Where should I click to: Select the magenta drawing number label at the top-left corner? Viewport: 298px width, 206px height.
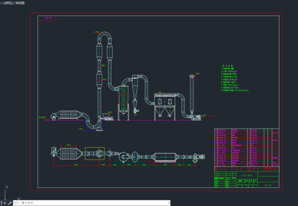(x=49, y=18)
